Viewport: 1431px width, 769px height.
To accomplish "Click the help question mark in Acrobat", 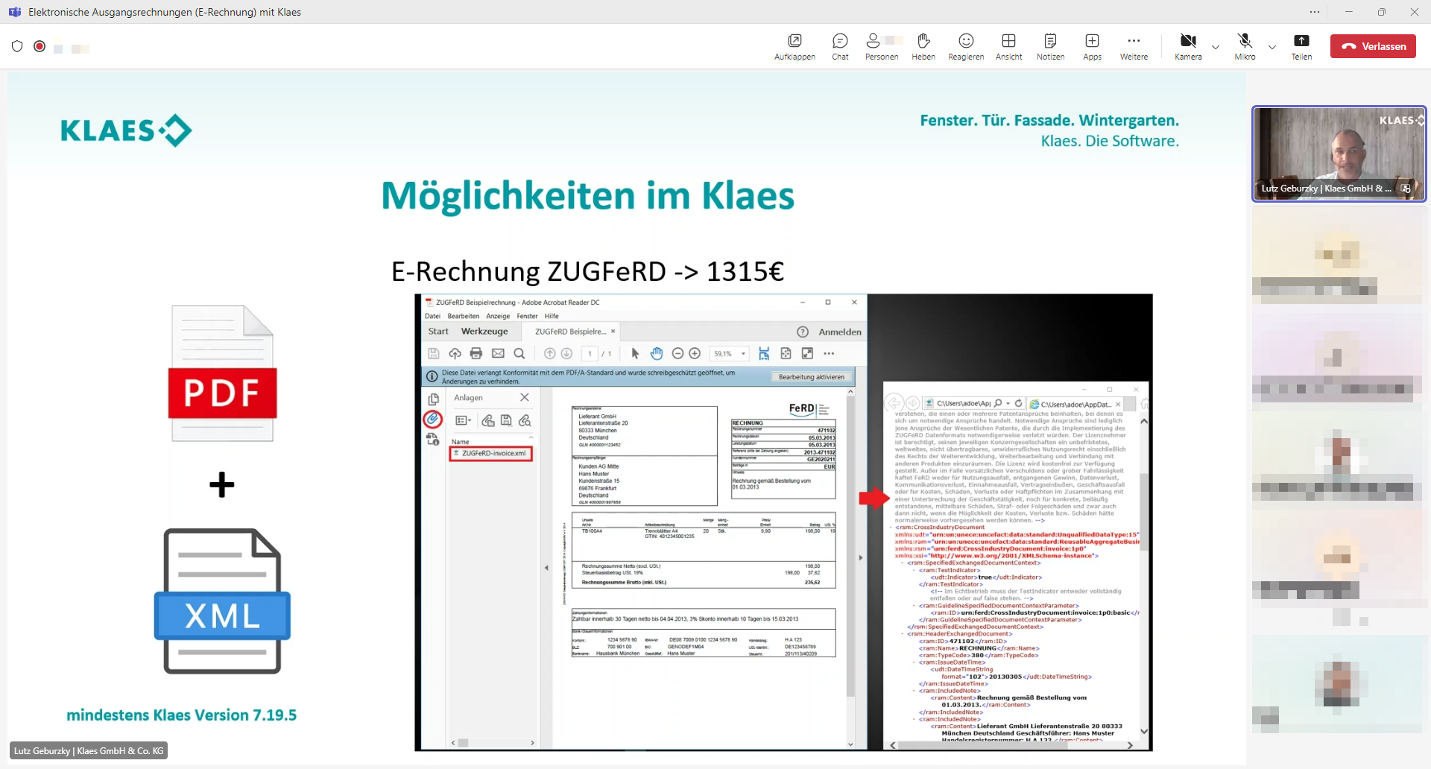I will 803,332.
